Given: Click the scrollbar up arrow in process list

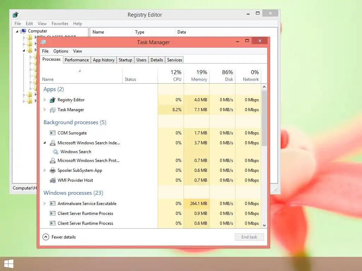Looking at the screenshot, I should tap(264, 87).
